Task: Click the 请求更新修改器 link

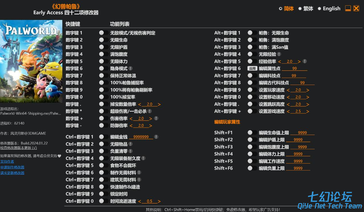Action: (x=12, y=173)
